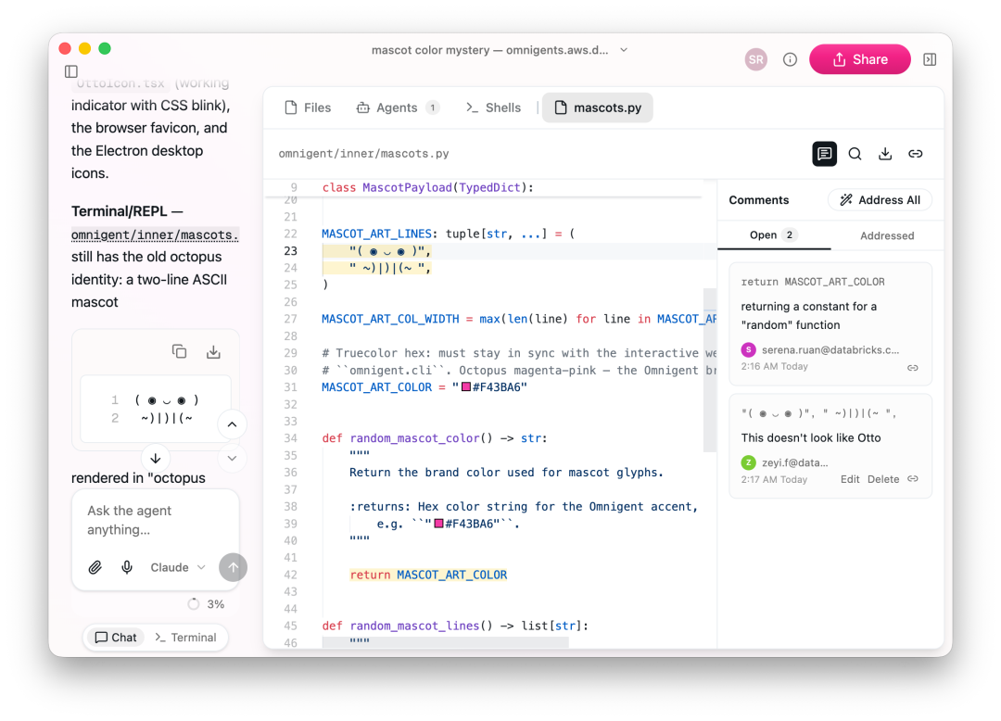Expand the window title dropdown chevron
This screenshot has height=721, width=1001.
(624, 50)
